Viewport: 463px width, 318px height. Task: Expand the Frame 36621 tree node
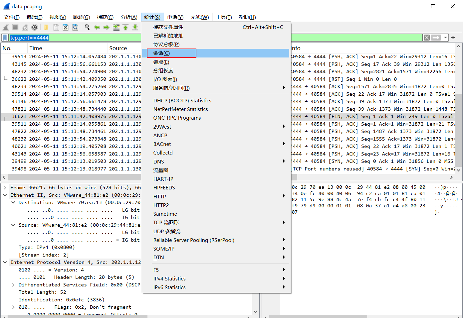[x=5, y=188]
